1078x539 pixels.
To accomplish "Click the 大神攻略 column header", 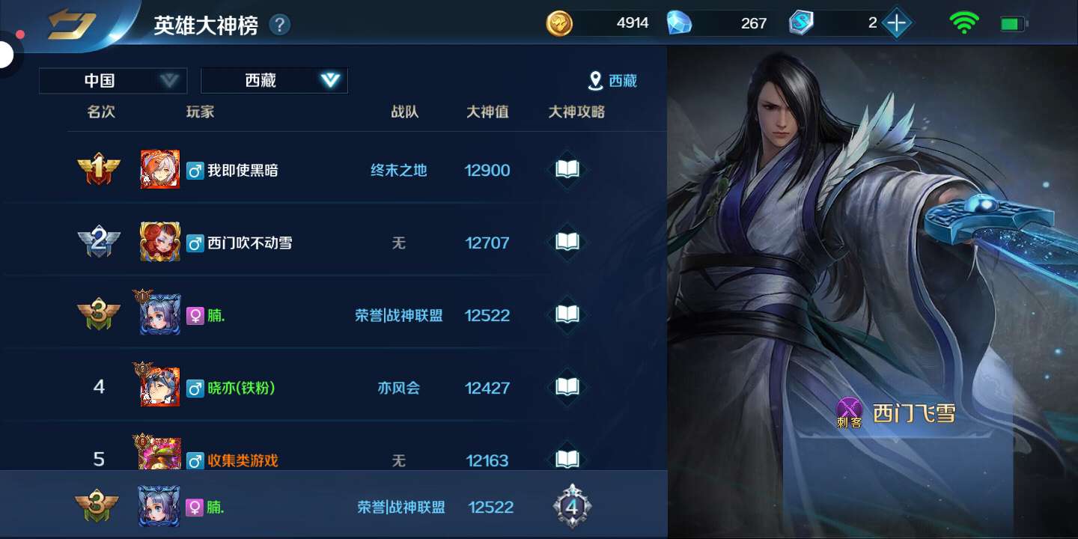I will 576,112.
